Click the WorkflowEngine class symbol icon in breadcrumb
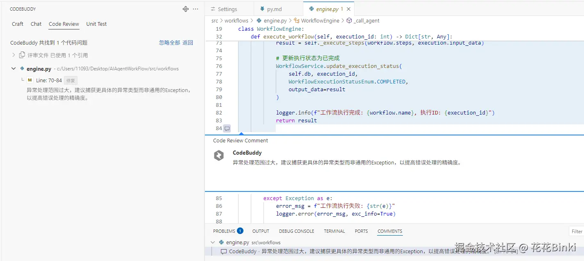Viewport: 584px width, 261px height. pyautogui.click(x=297, y=20)
